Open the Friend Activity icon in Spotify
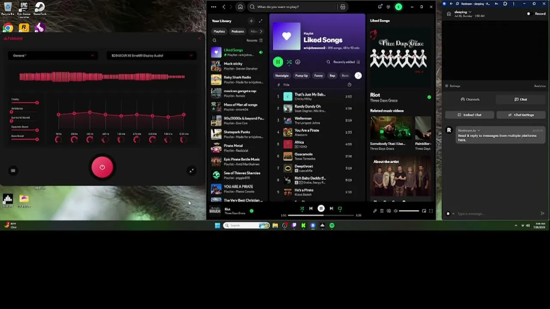 pos(388,7)
